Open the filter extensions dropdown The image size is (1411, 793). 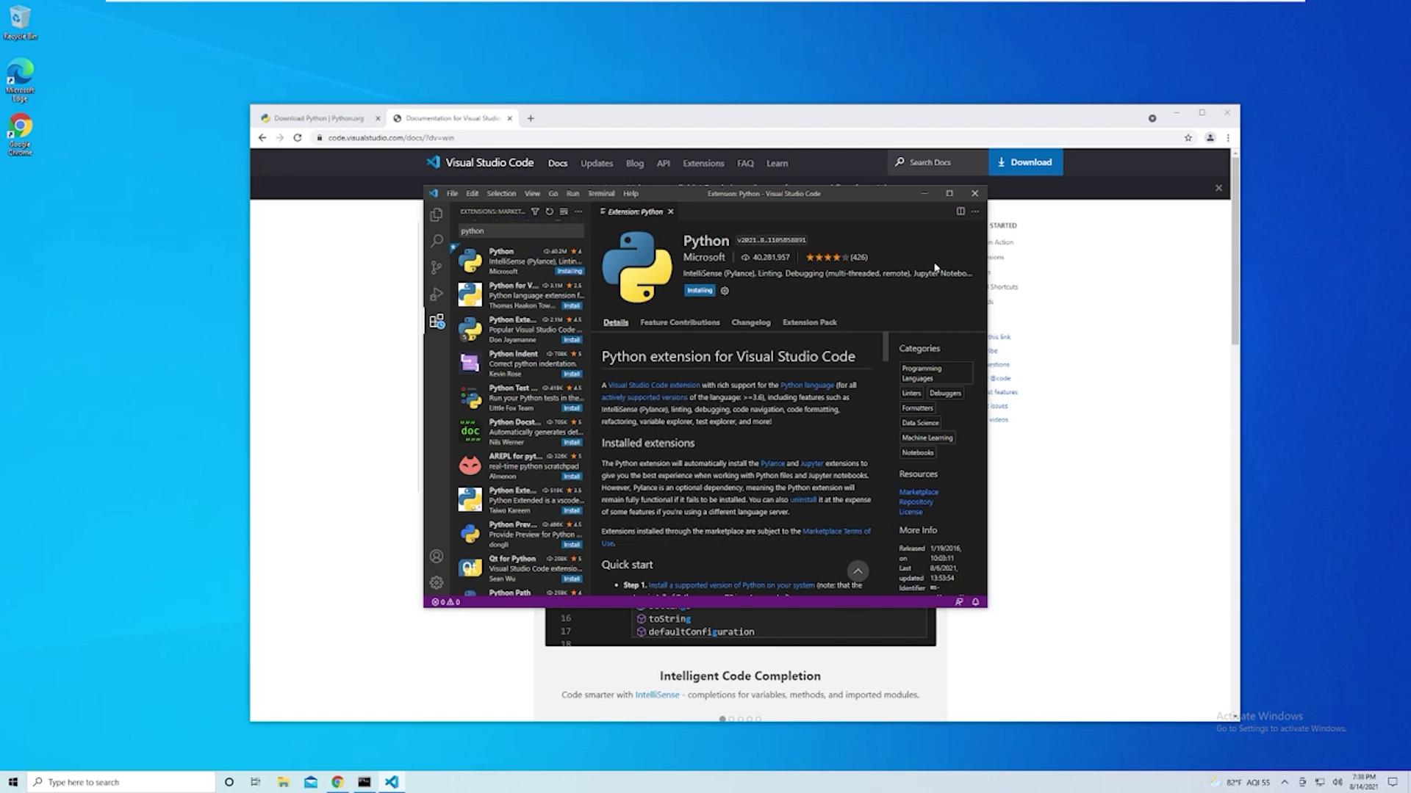535,211
